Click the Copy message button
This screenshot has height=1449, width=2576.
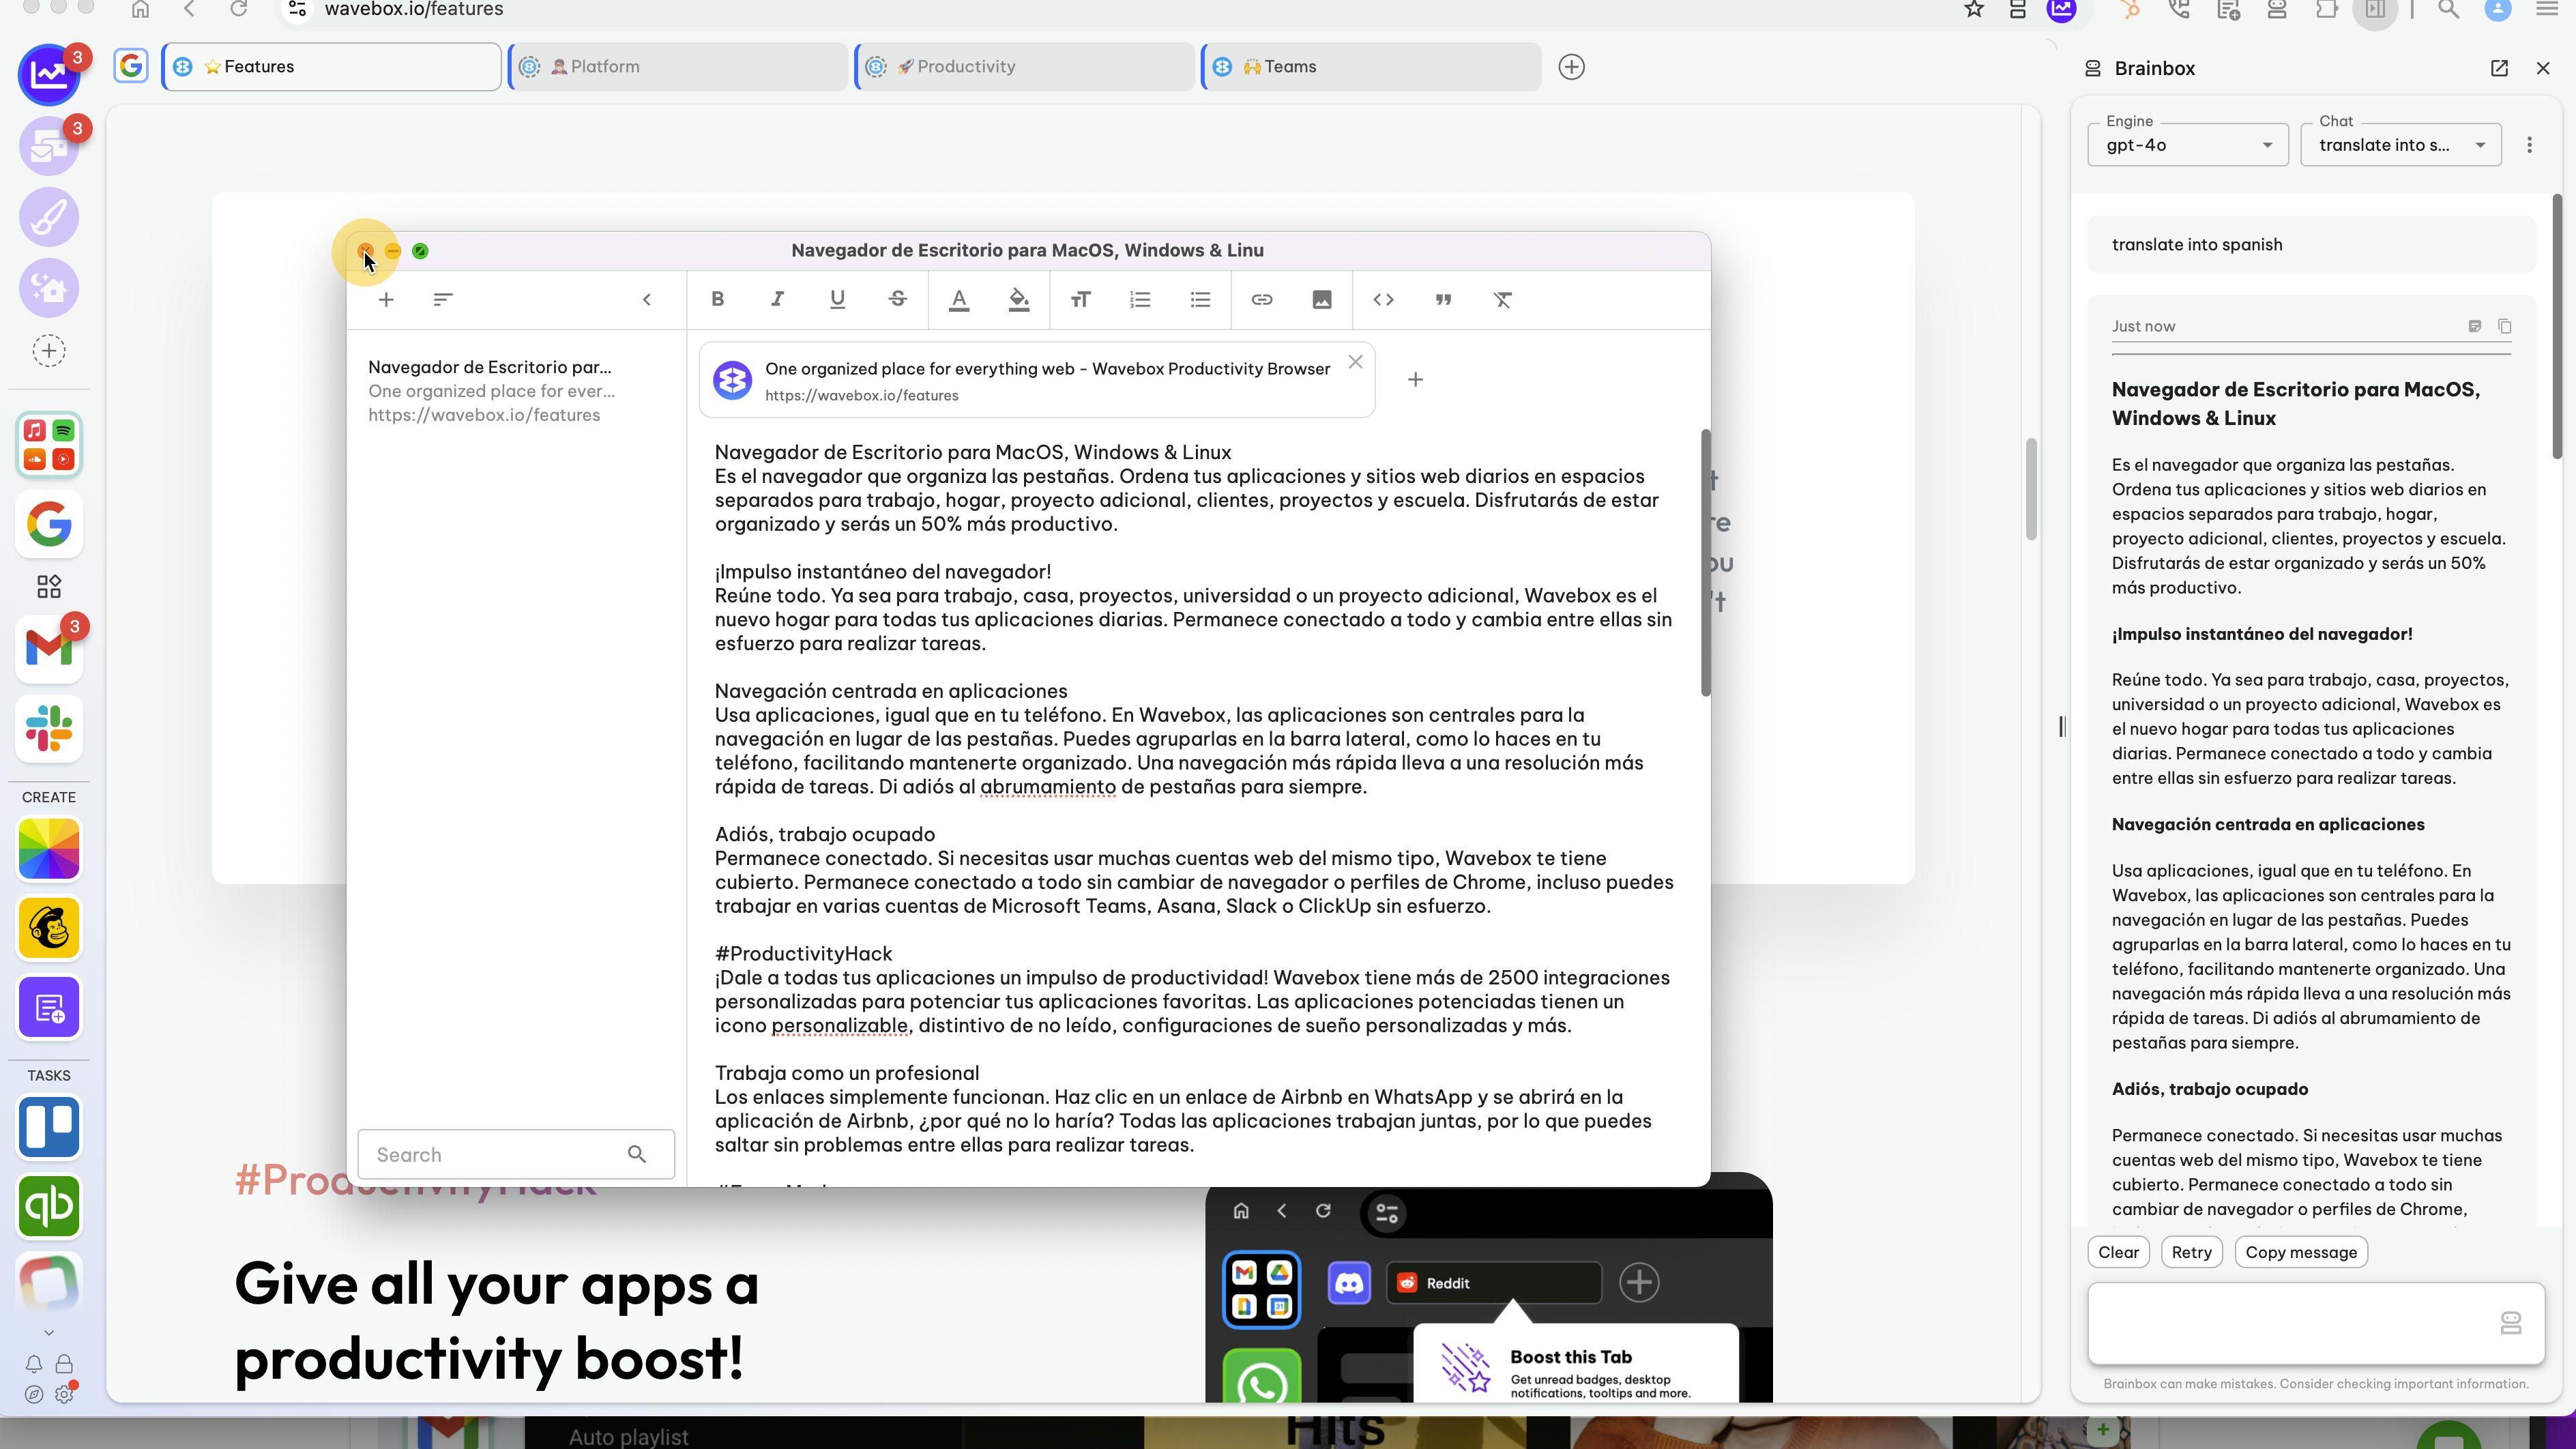click(x=2301, y=1252)
